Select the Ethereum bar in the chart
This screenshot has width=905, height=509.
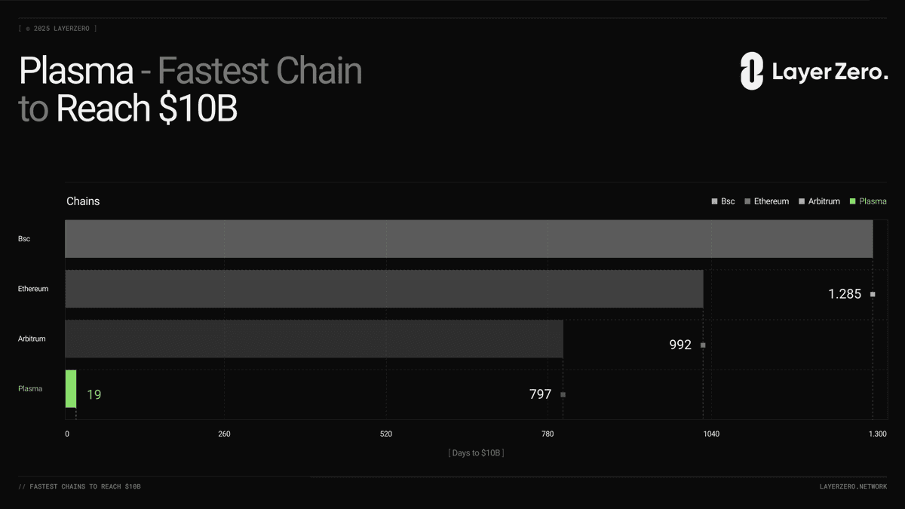pyautogui.click(x=384, y=289)
